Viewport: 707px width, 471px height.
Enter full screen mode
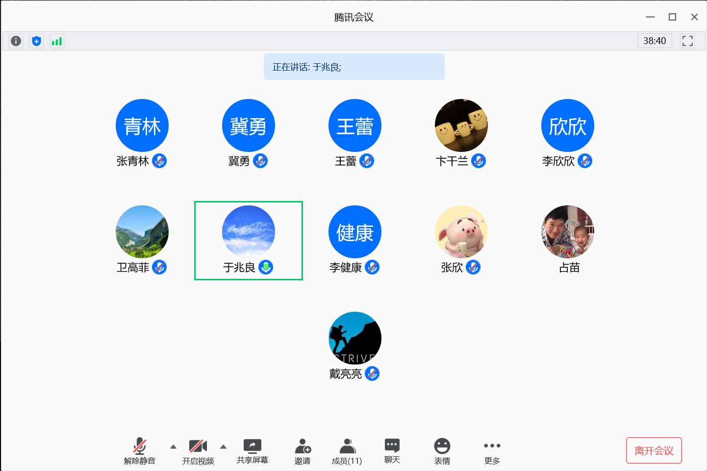pyautogui.click(x=687, y=41)
